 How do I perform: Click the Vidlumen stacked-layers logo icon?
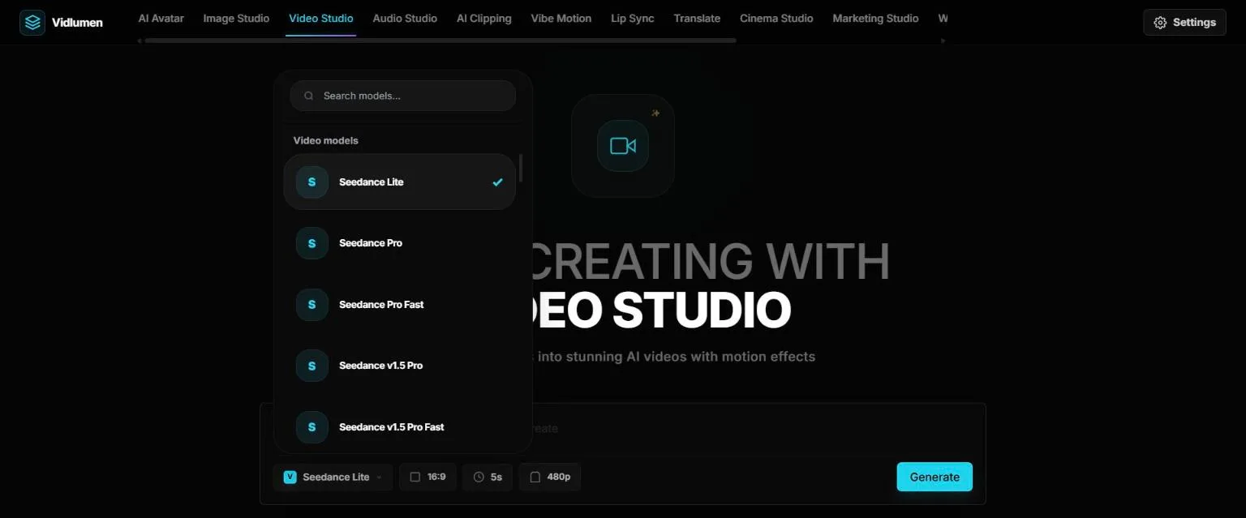tap(32, 22)
